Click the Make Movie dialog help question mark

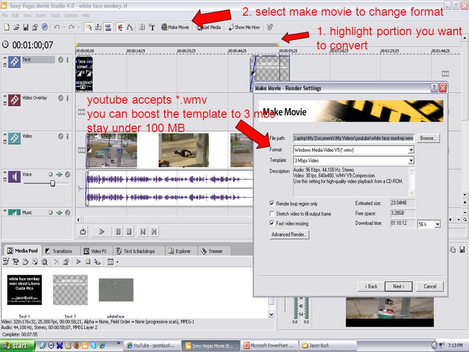[434, 88]
